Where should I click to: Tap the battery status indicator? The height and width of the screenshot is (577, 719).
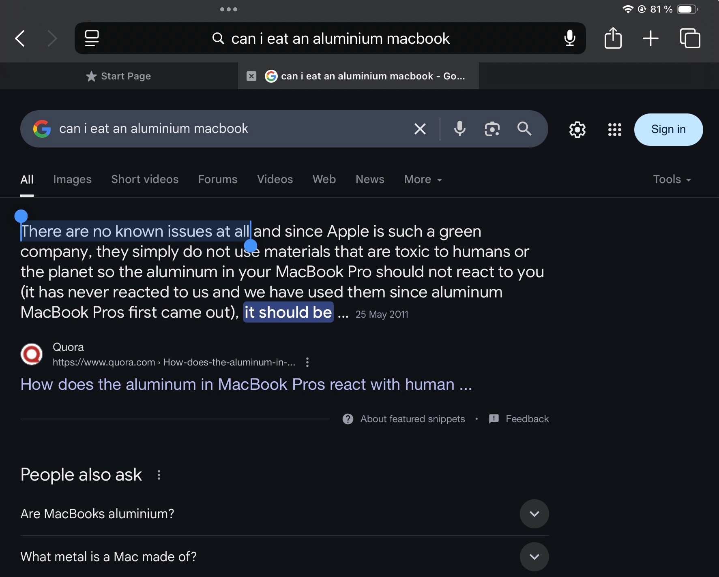click(687, 9)
